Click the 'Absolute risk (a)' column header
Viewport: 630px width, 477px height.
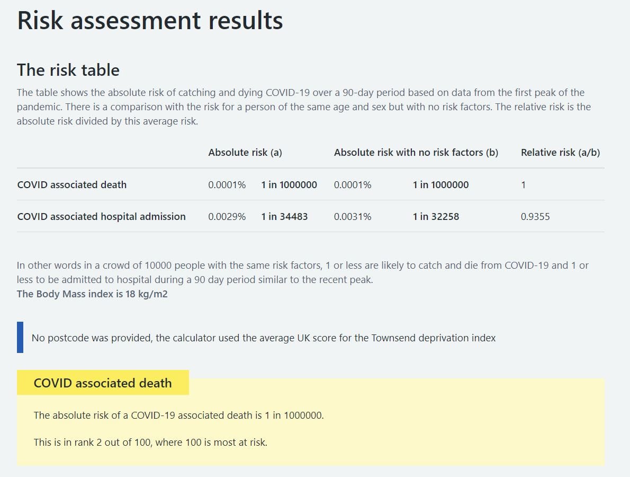(245, 153)
